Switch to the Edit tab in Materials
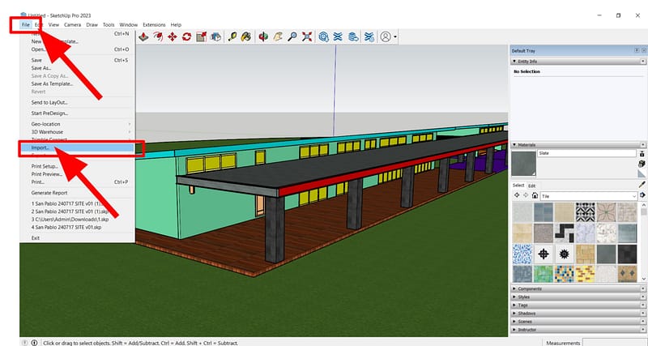648x346 pixels. click(532, 186)
